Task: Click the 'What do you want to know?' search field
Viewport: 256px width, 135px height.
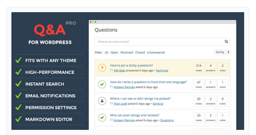Action: [x=158, y=42]
